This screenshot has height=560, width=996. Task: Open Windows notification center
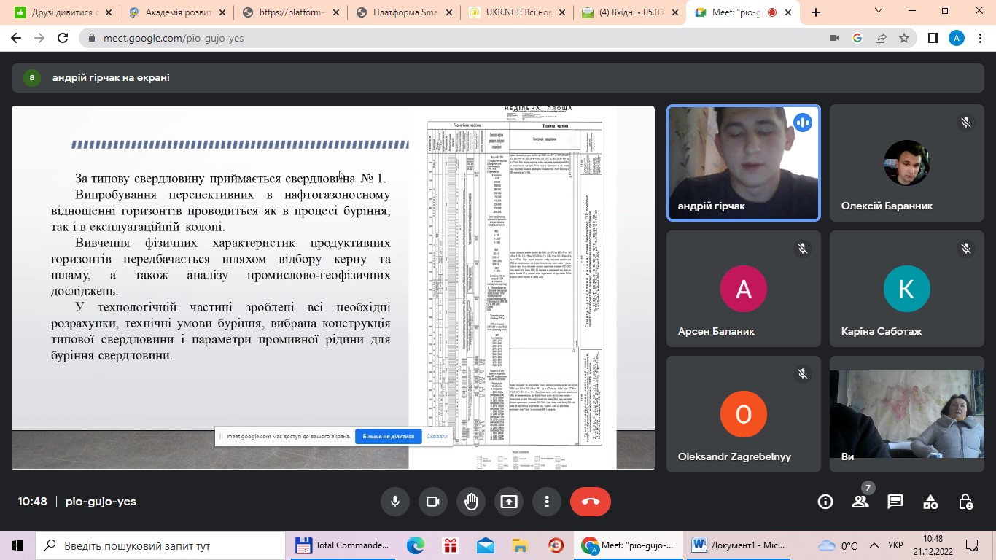tap(972, 545)
